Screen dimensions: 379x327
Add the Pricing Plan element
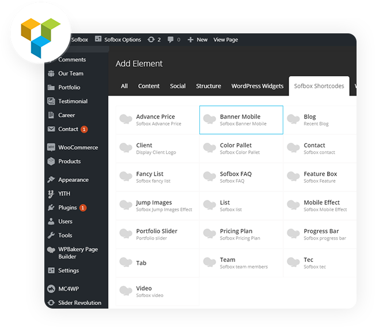click(x=241, y=234)
